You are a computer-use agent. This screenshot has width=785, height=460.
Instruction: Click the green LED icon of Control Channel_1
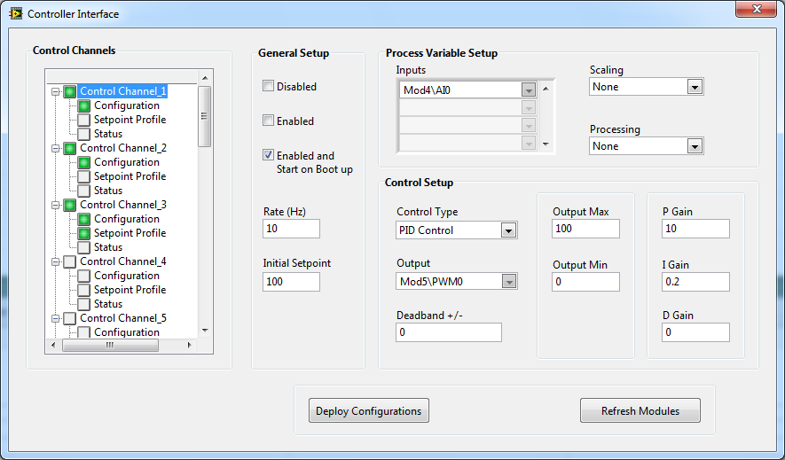tap(69, 91)
